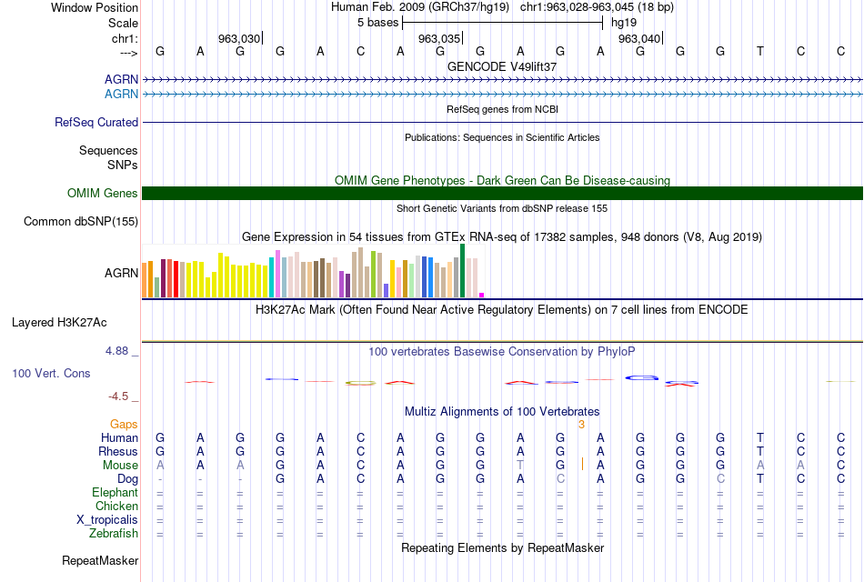This screenshot has width=864, height=582.
Task: Click the GENCODE V49lift37 track title
Action: pyautogui.click(x=502, y=66)
